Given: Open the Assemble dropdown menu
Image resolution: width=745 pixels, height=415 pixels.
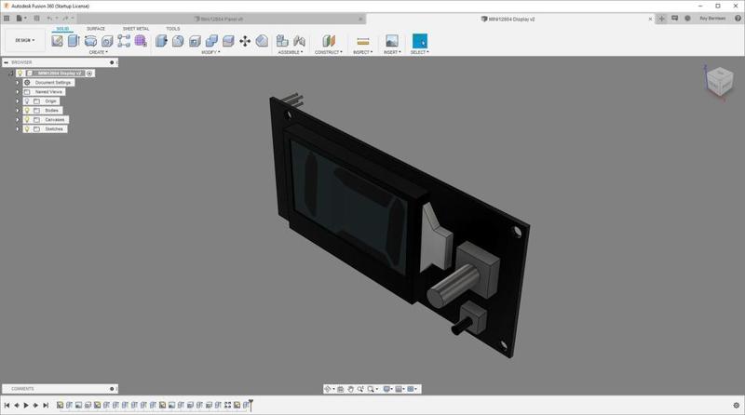Looking at the screenshot, I should (291, 52).
